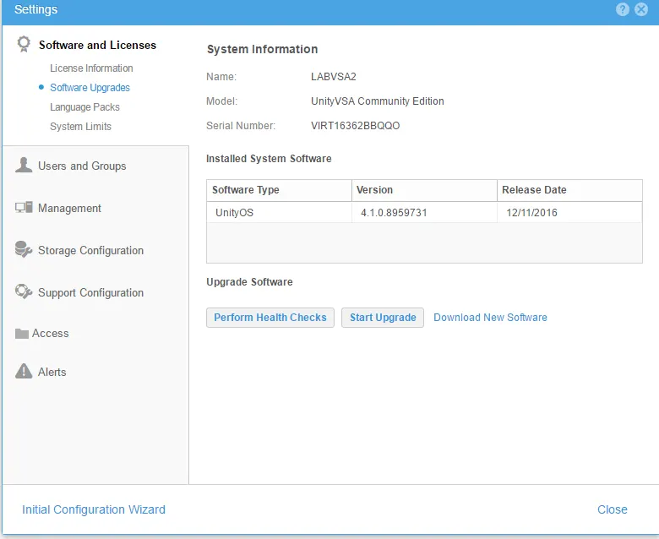This screenshot has height=539, width=659.
Task: Click the help question mark icon
Action: coord(623,9)
